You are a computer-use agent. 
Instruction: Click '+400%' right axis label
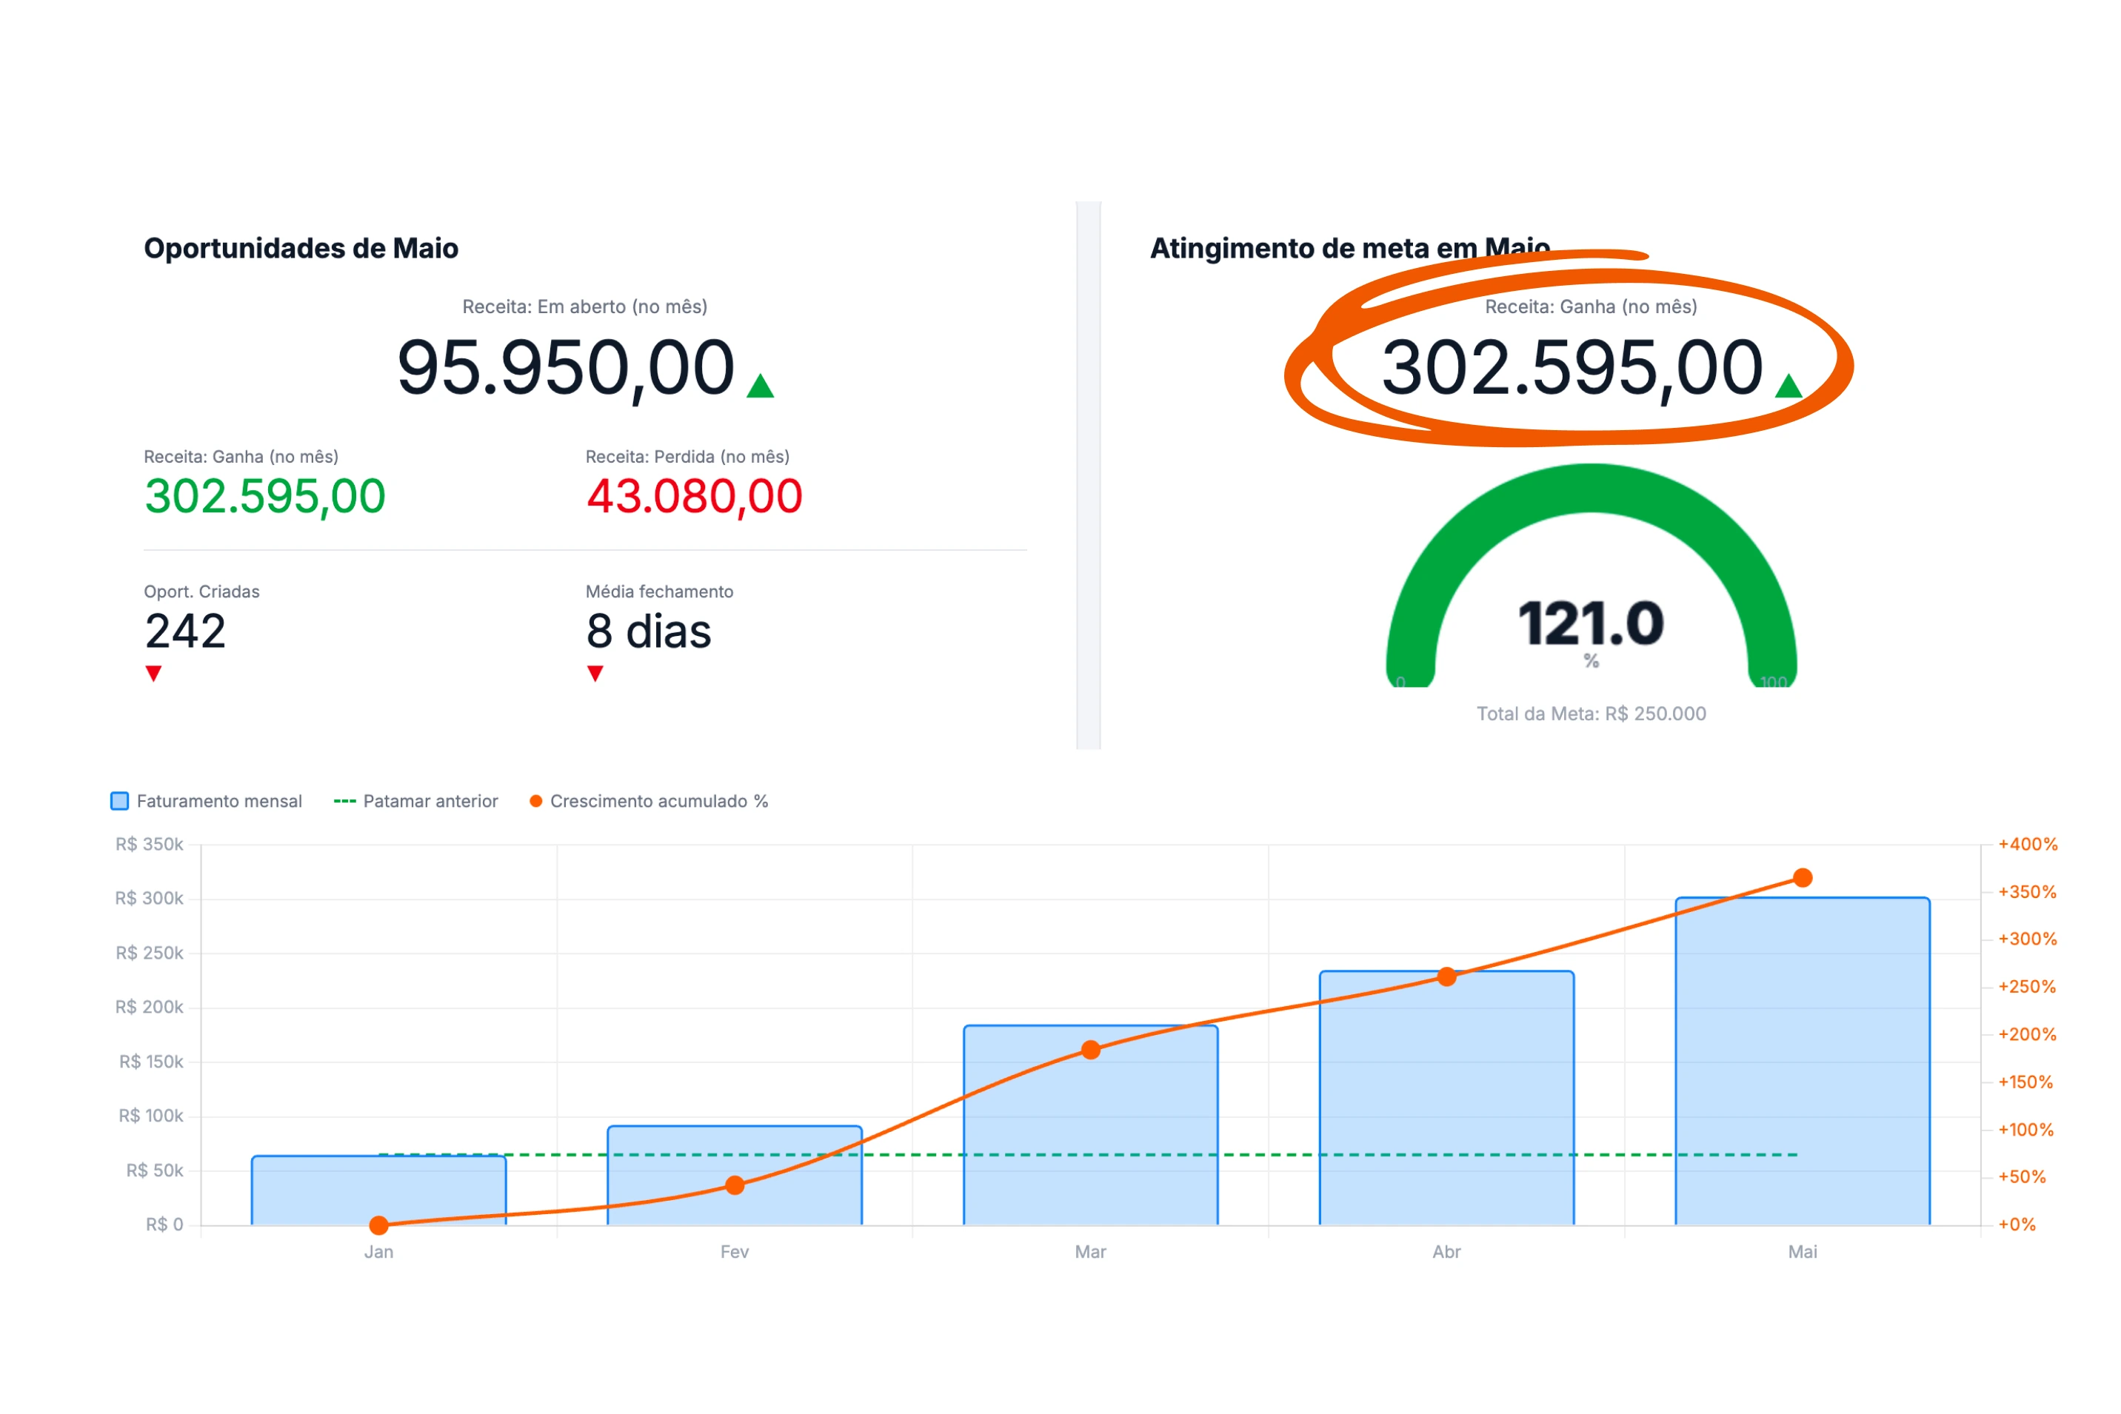(2027, 844)
